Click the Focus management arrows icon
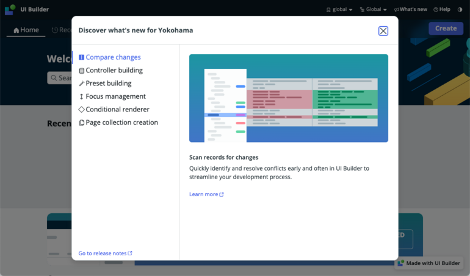Viewport: 470px width, 276px height. point(81,96)
